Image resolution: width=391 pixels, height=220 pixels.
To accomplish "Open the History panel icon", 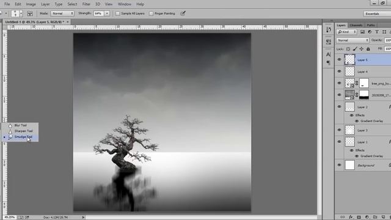I will coord(329,30).
